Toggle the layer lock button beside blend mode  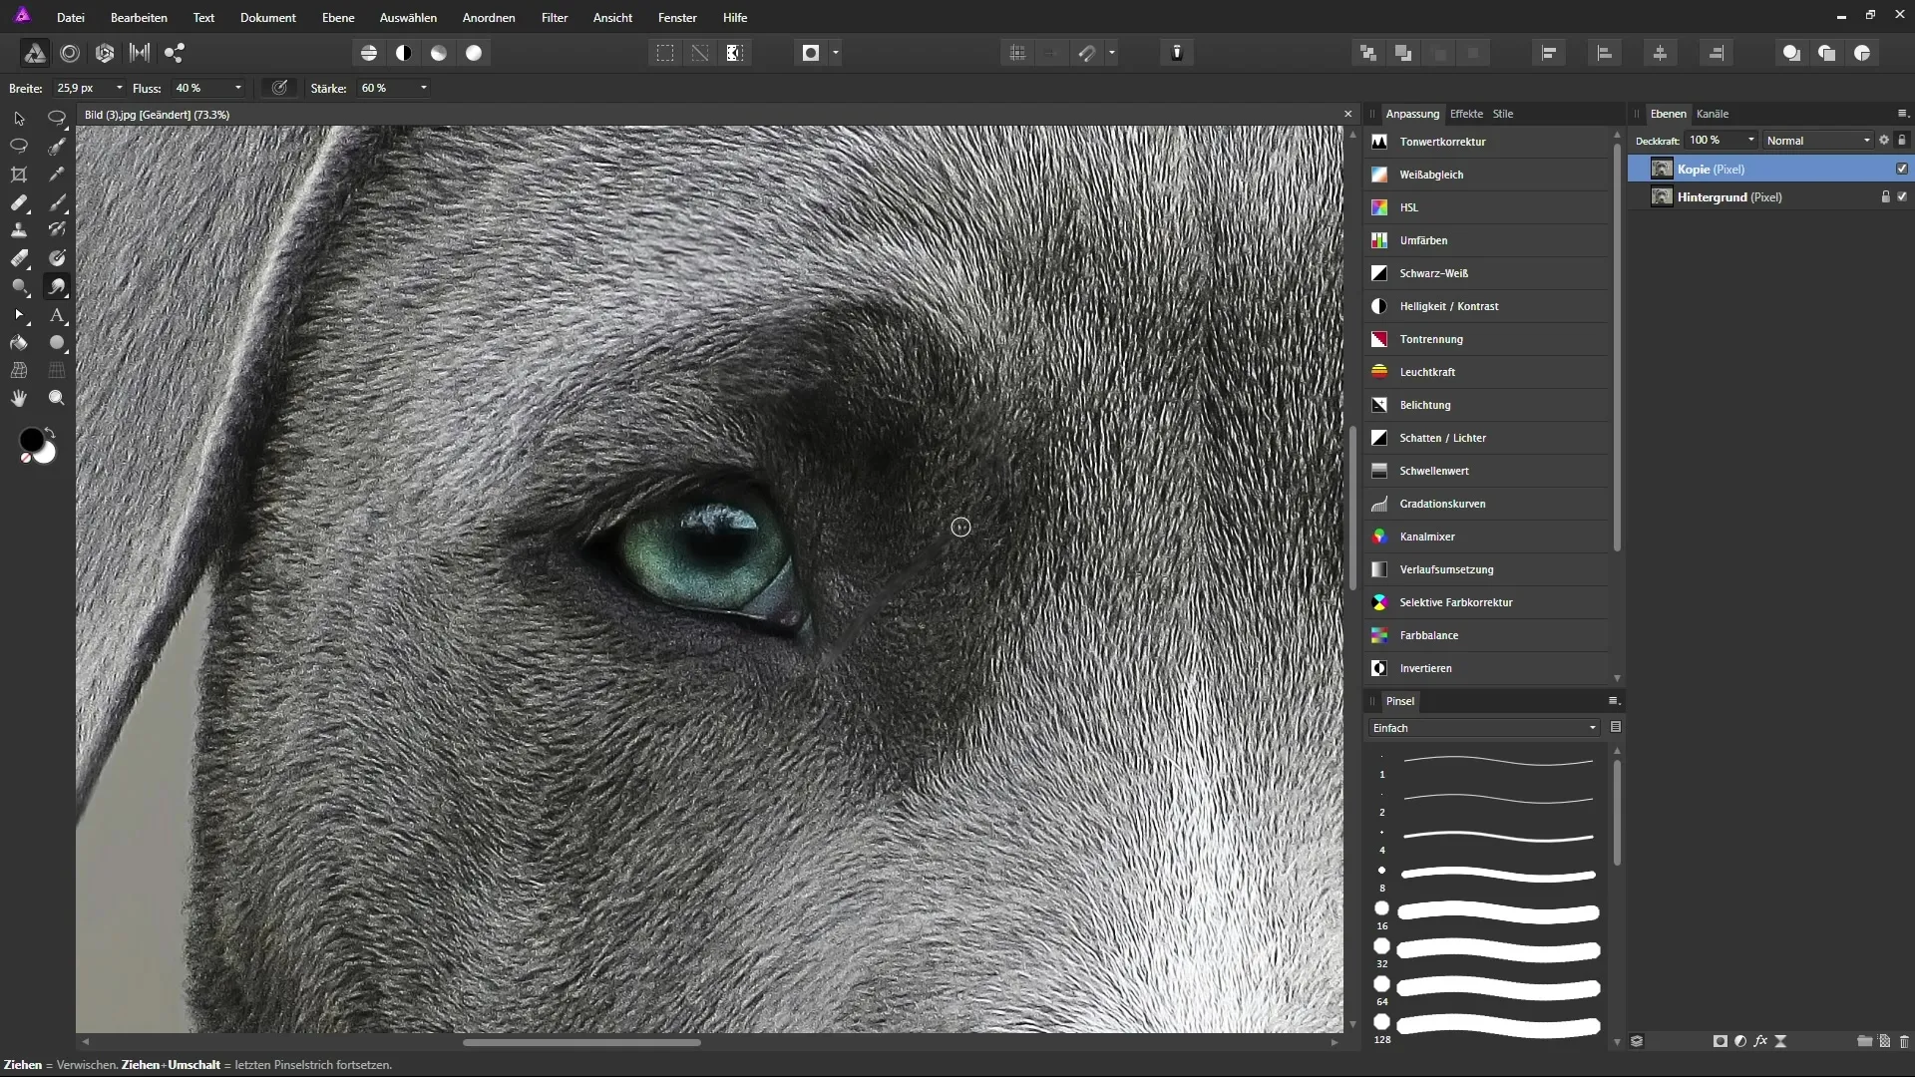1902,140
